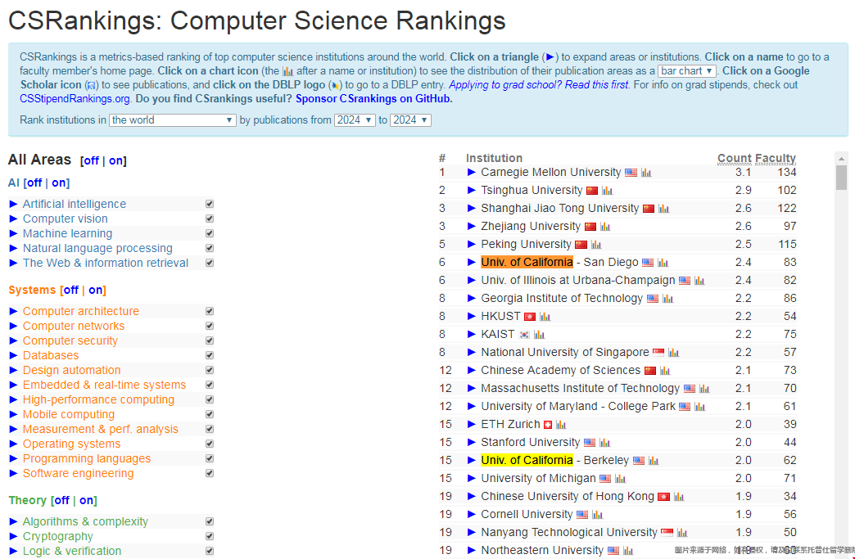Screen dimensions: 855x559
Task: Click Georgia Institute of Technology chart icon
Action: coord(668,299)
